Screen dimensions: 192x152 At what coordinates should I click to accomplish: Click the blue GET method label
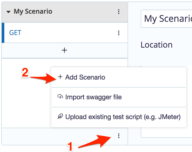pos(15,33)
